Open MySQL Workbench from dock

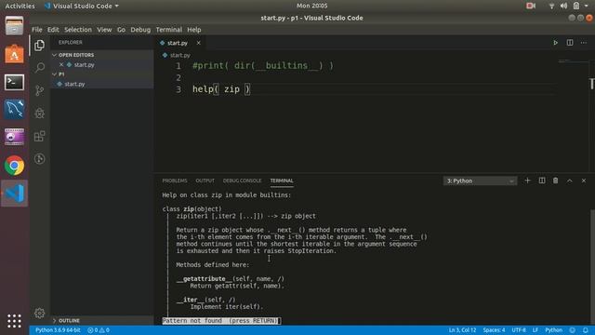(x=15, y=110)
